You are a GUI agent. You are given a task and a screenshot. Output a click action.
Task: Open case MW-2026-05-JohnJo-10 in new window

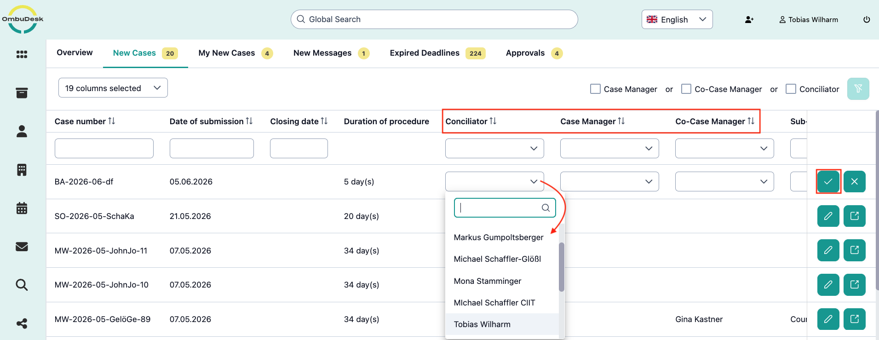[x=855, y=285]
